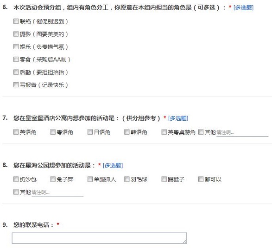Select the 零食（采购后AA制）checkbox
This screenshot has width=272, height=248.
pos(16,59)
